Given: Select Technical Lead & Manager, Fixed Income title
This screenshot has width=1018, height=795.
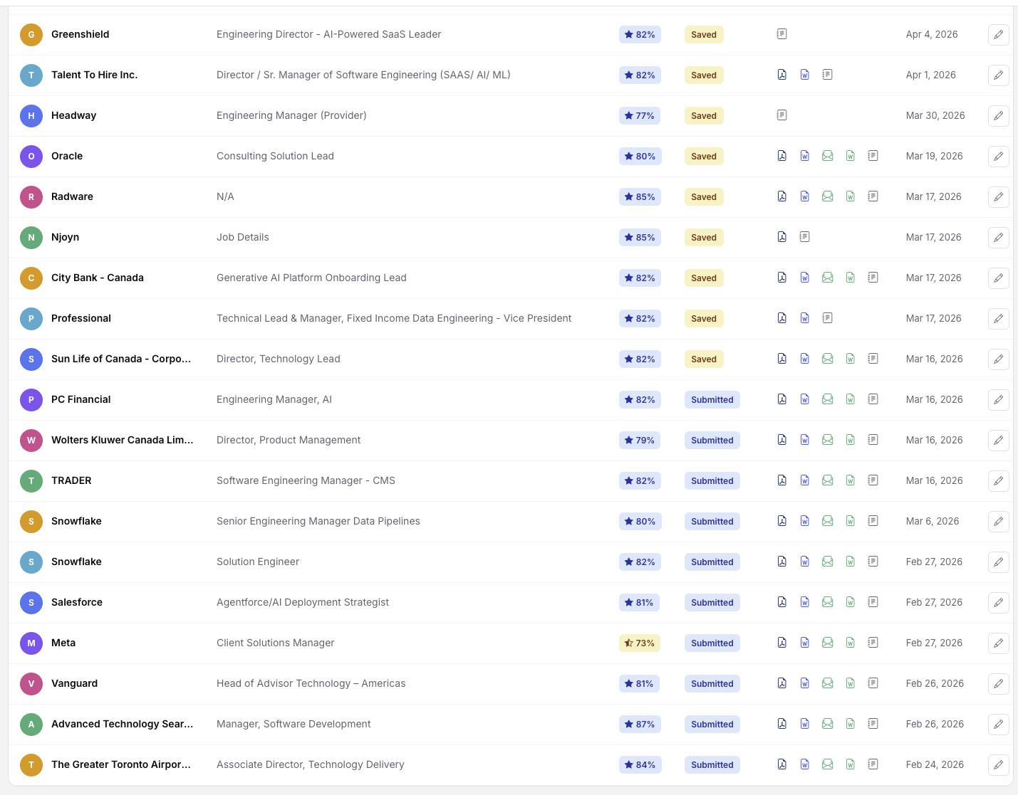Looking at the screenshot, I should point(394,318).
